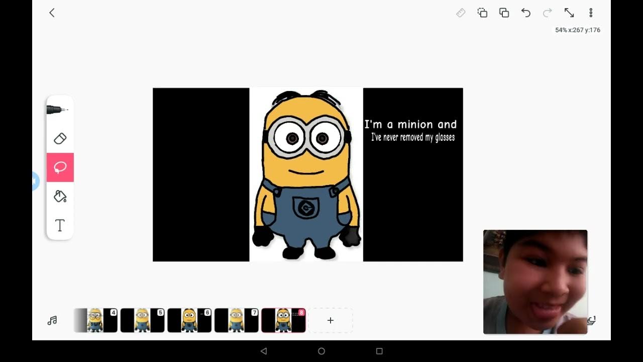The image size is (643, 362).
Task: Select frame 4 thumbnail in timeline
Action: (x=95, y=320)
